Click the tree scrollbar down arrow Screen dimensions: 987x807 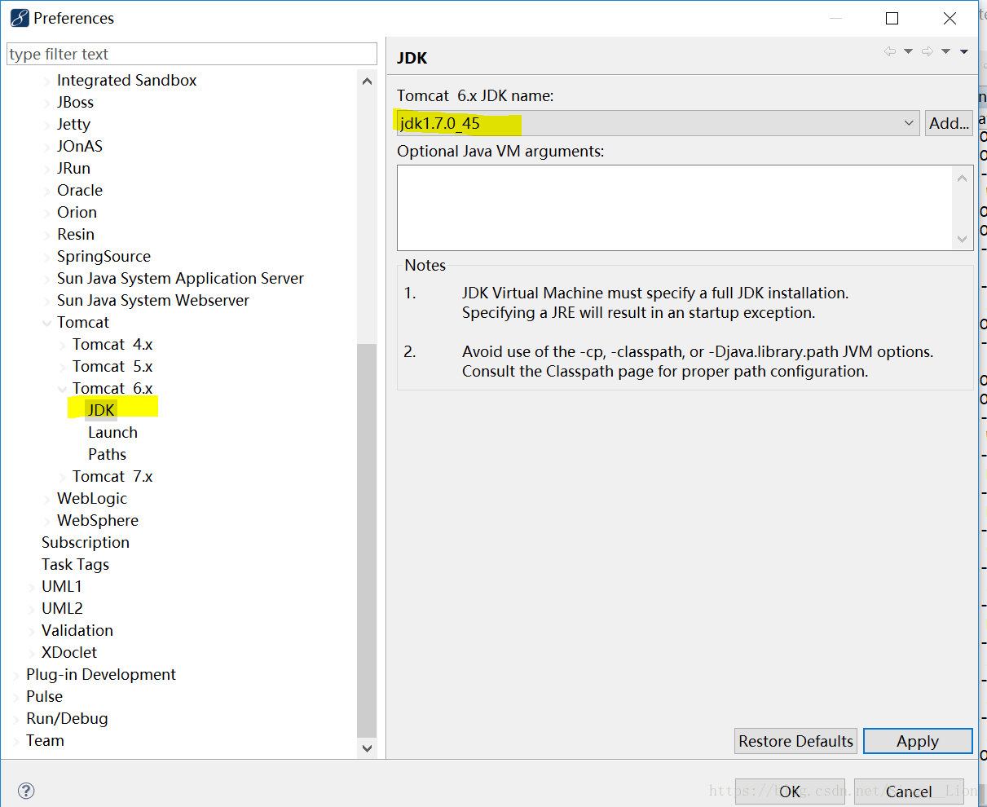pyautogui.click(x=367, y=747)
